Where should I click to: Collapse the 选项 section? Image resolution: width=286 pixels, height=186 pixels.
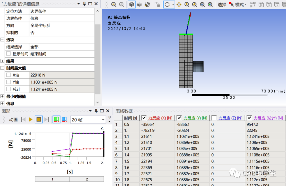pos(2,40)
